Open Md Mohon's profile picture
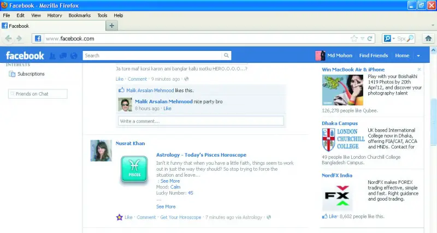This screenshot has height=233, width=437. click(320, 56)
